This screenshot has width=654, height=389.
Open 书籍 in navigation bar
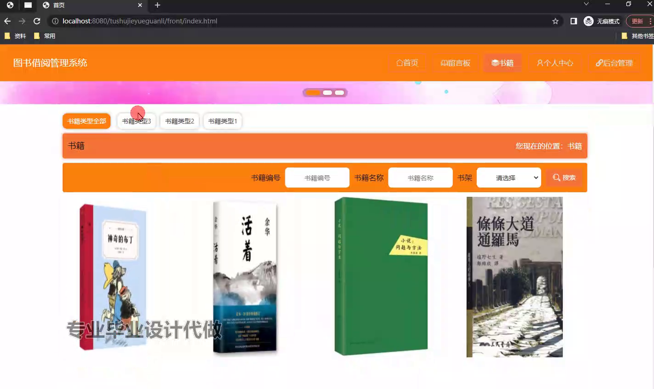click(x=502, y=63)
